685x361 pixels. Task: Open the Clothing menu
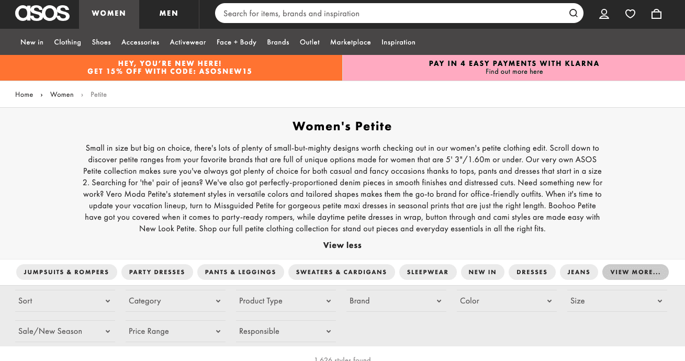coord(68,42)
